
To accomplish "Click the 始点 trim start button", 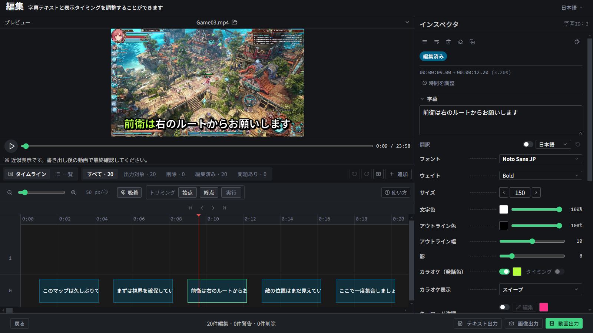I will point(188,192).
